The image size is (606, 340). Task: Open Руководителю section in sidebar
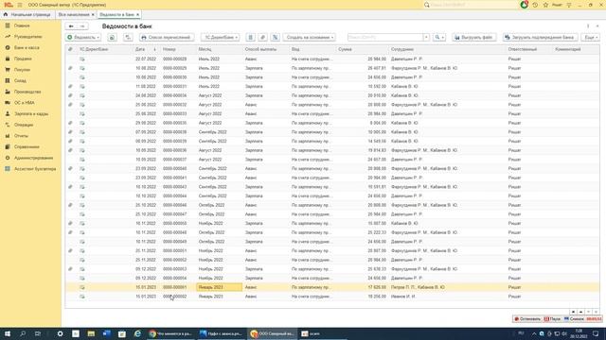(x=27, y=37)
